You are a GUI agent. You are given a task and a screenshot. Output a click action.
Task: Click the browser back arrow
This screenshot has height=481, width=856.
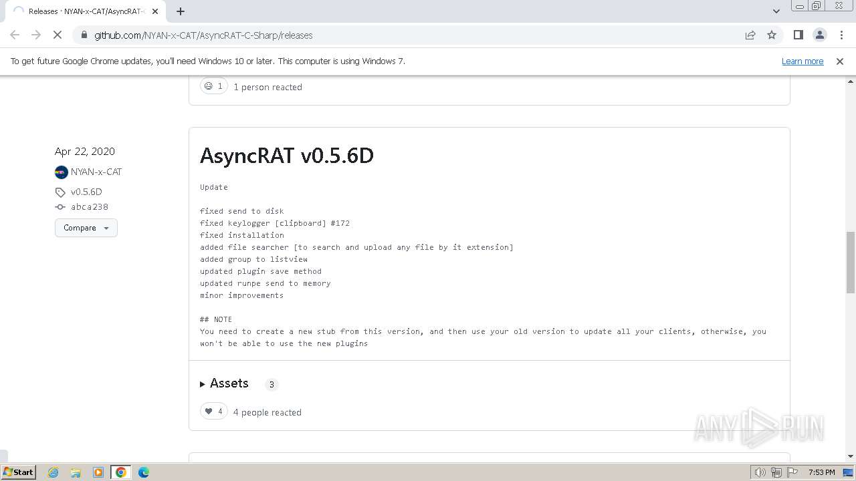pyautogui.click(x=15, y=35)
